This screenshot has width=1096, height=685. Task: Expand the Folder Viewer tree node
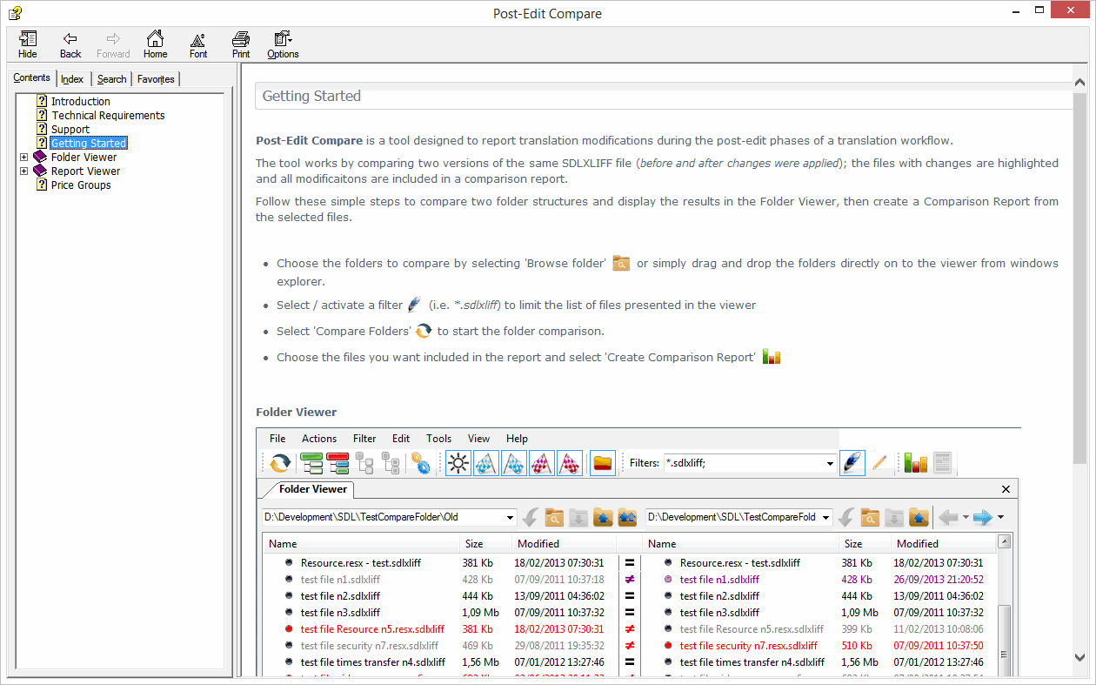pyautogui.click(x=23, y=158)
